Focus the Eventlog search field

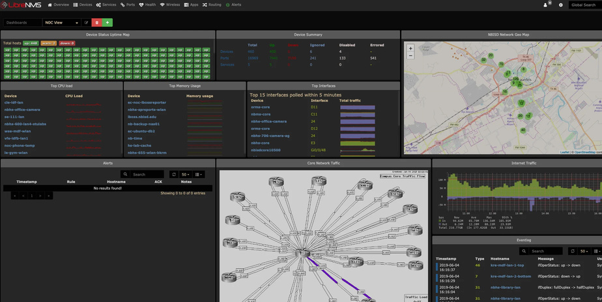(545, 251)
